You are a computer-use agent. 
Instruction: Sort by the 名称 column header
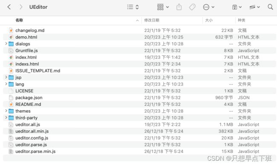click(x=19, y=20)
